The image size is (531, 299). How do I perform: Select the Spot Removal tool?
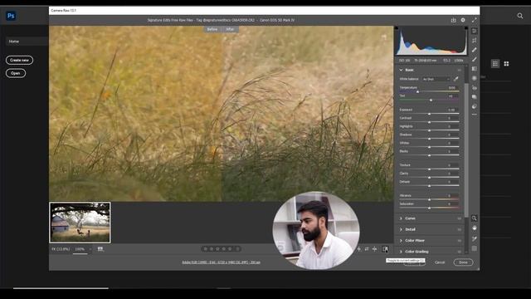pyautogui.click(x=474, y=50)
